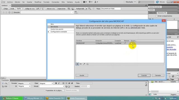
Task: Select the CSS properties mode
Action: [5, 86]
